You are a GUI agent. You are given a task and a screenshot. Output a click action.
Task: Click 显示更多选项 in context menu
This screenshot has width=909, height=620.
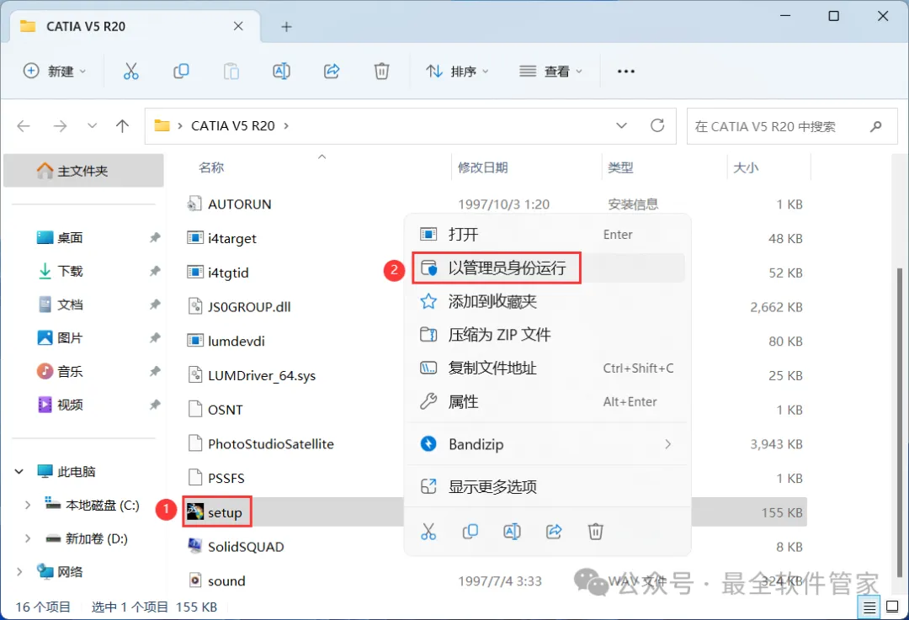[548, 487]
